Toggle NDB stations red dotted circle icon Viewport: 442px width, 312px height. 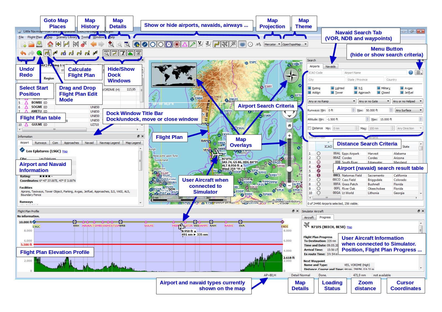coord(177,44)
